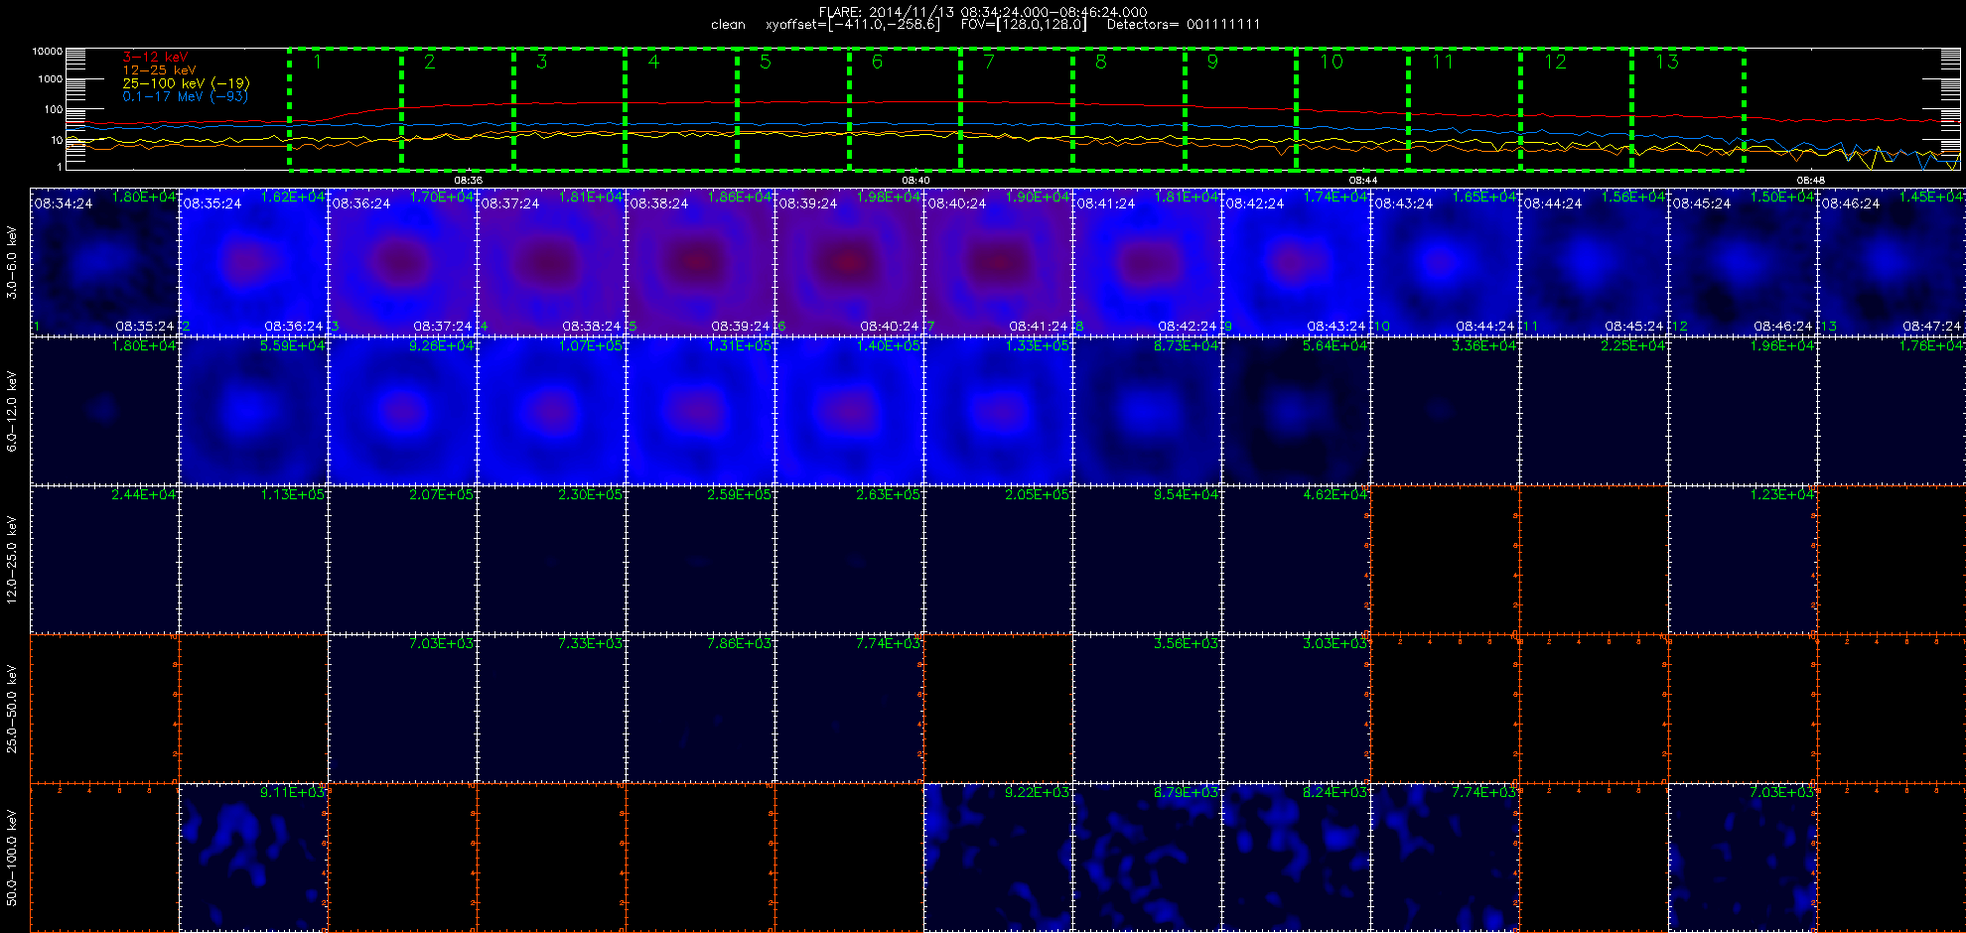
Task: Select interval 10 box in the light curve
Action: point(1352,108)
